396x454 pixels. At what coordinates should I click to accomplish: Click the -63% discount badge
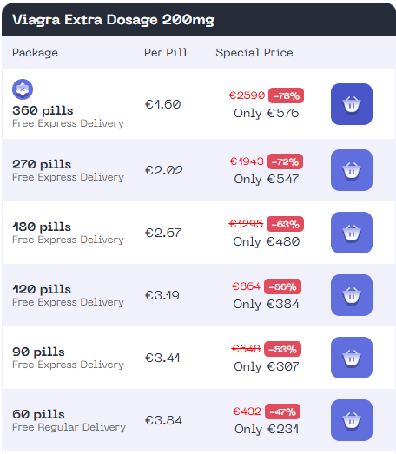point(285,224)
